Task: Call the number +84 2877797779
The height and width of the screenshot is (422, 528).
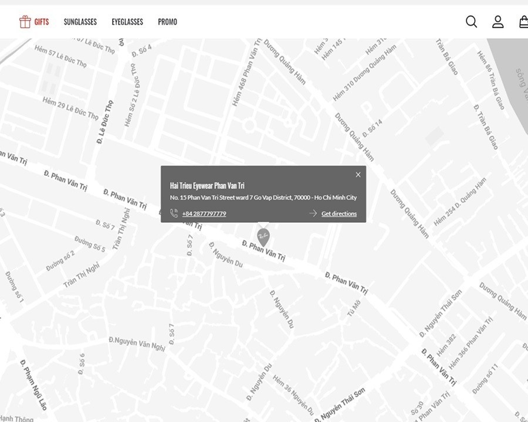Action: click(204, 214)
